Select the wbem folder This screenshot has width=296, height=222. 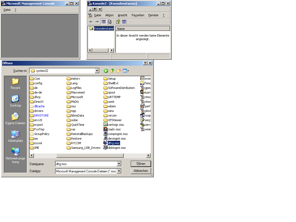point(110,106)
